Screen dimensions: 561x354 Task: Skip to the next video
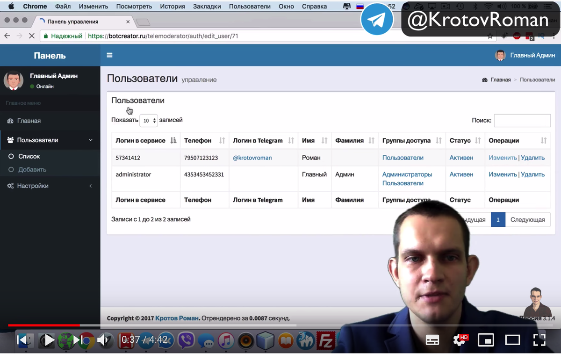pos(78,340)
